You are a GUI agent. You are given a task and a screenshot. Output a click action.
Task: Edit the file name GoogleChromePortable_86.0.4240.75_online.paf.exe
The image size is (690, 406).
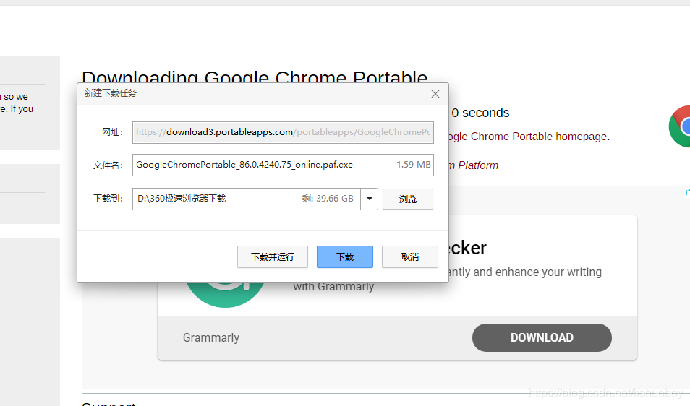[x=283, y=165]
